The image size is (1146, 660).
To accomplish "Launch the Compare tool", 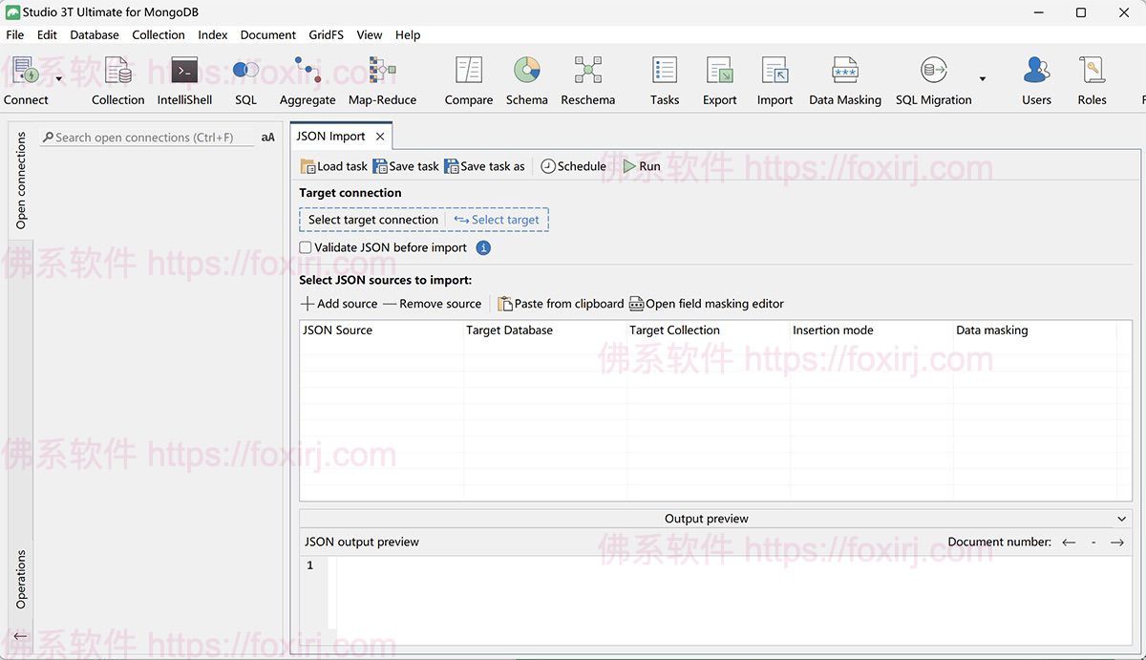I will (x=468, y=78).
